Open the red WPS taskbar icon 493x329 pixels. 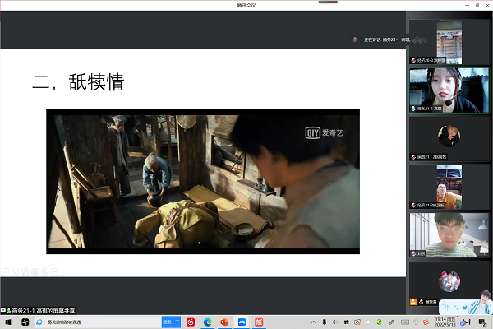click(260, 322)
